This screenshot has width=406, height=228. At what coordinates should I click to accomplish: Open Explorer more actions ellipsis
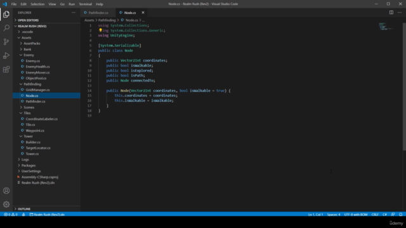[x=74, y=13]
